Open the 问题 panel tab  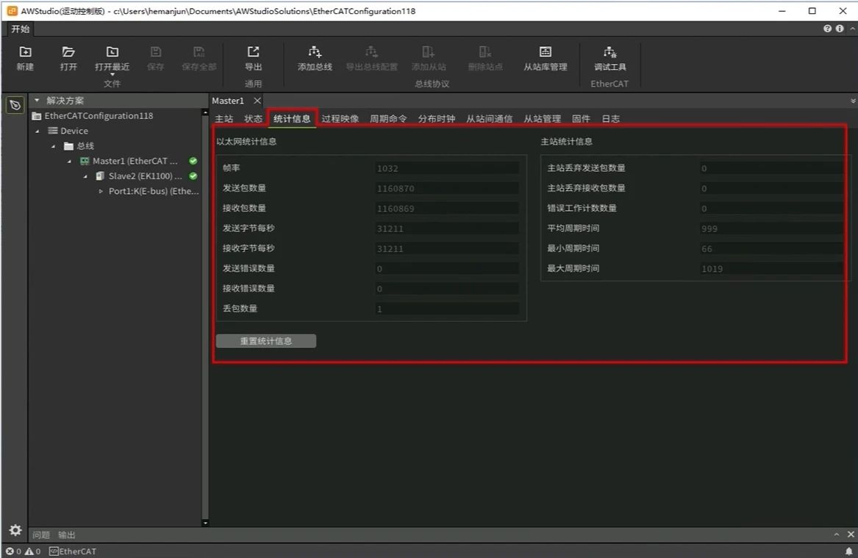coord(41,535)
